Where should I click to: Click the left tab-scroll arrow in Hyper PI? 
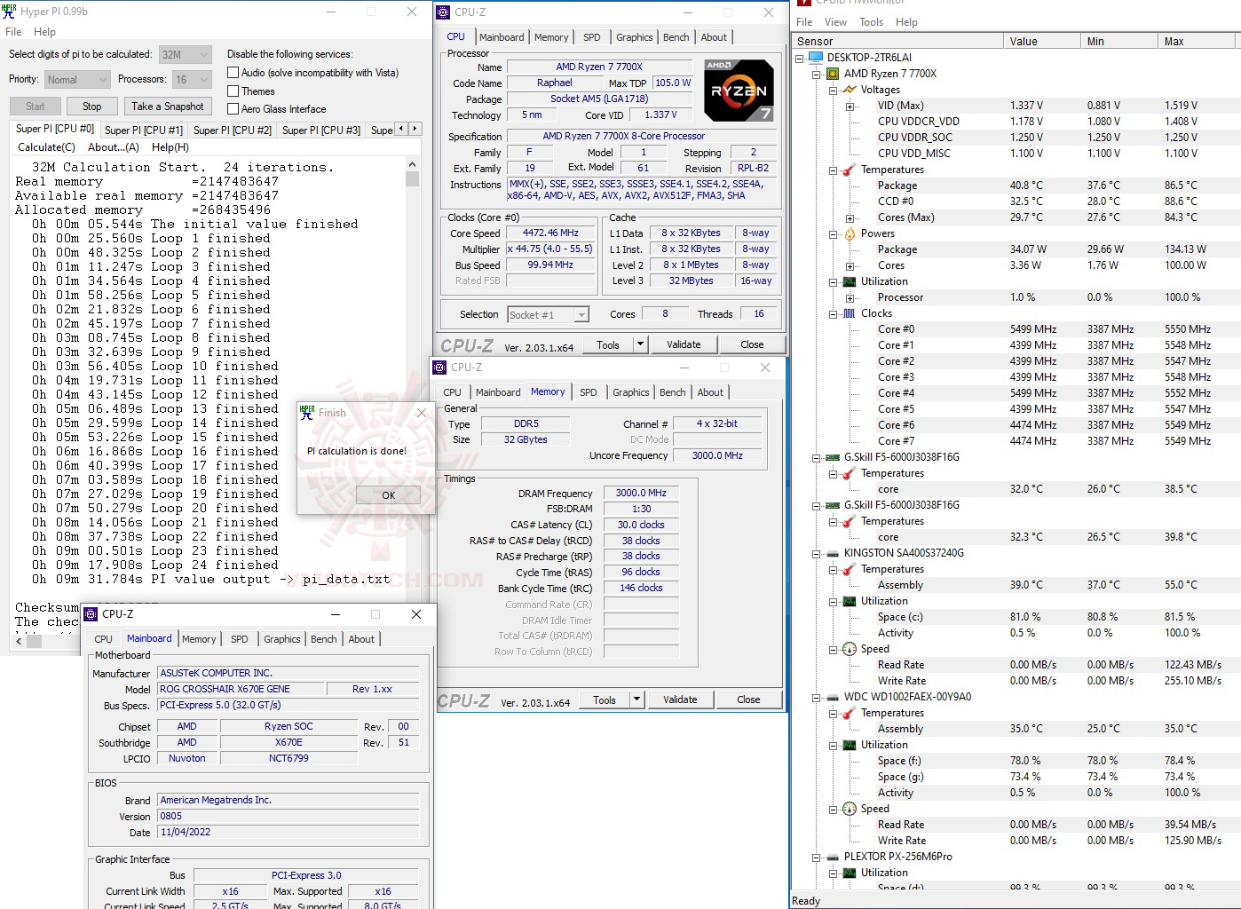point(401,129)
